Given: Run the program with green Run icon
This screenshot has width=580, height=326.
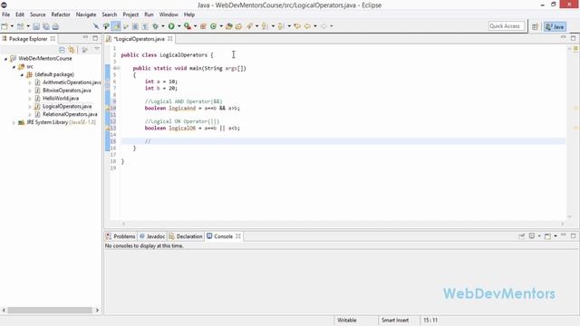Looking at the screenshot, I should tap(171, 26).
